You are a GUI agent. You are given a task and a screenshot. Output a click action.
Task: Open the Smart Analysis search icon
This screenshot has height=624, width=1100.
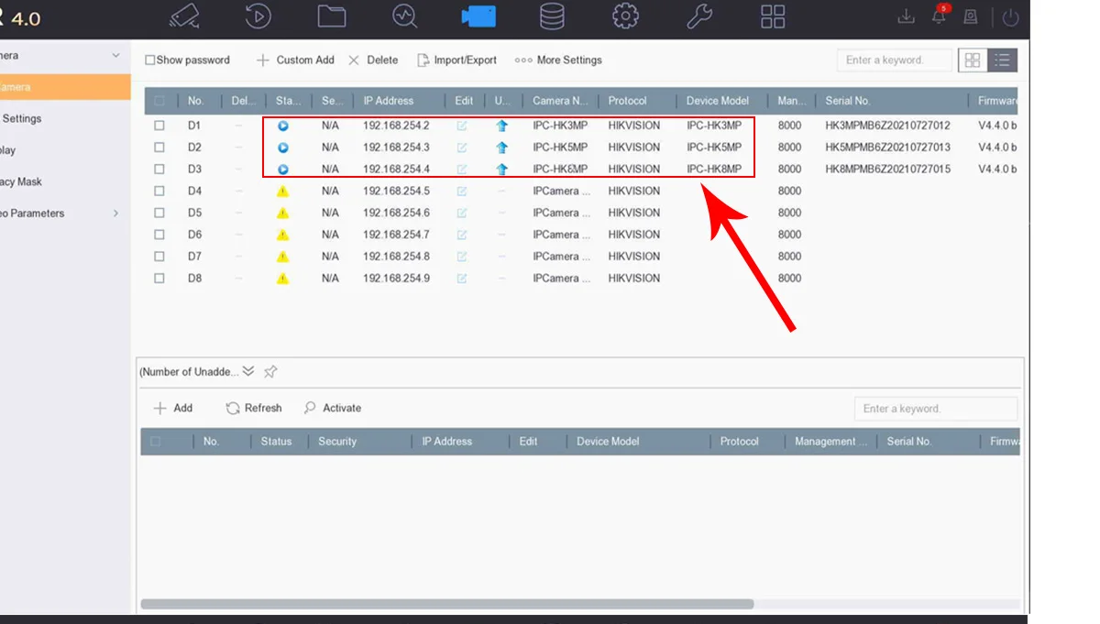point(404,16)
